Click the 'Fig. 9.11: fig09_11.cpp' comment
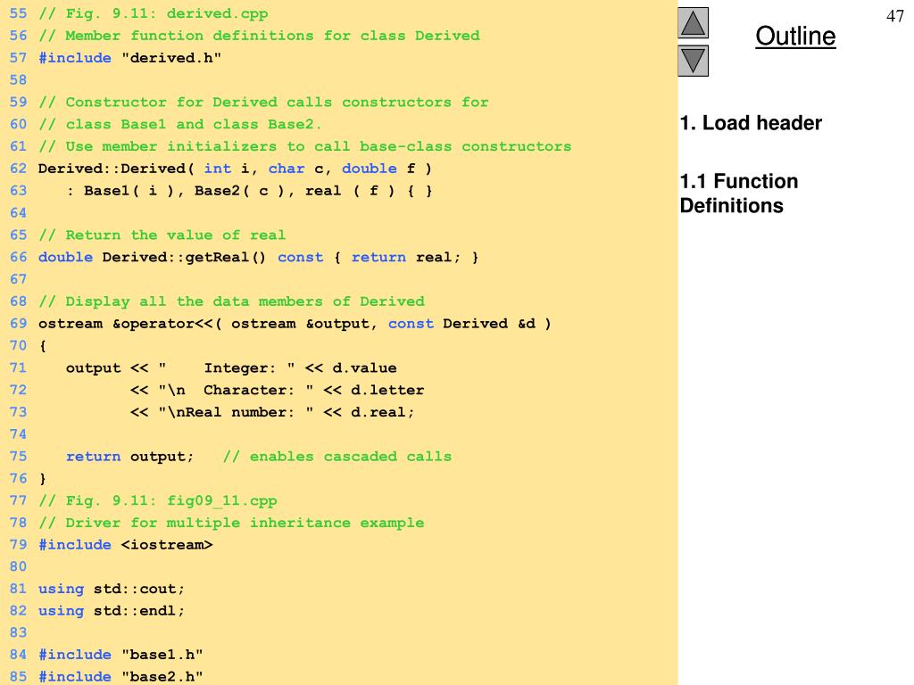 pos(157,500)
